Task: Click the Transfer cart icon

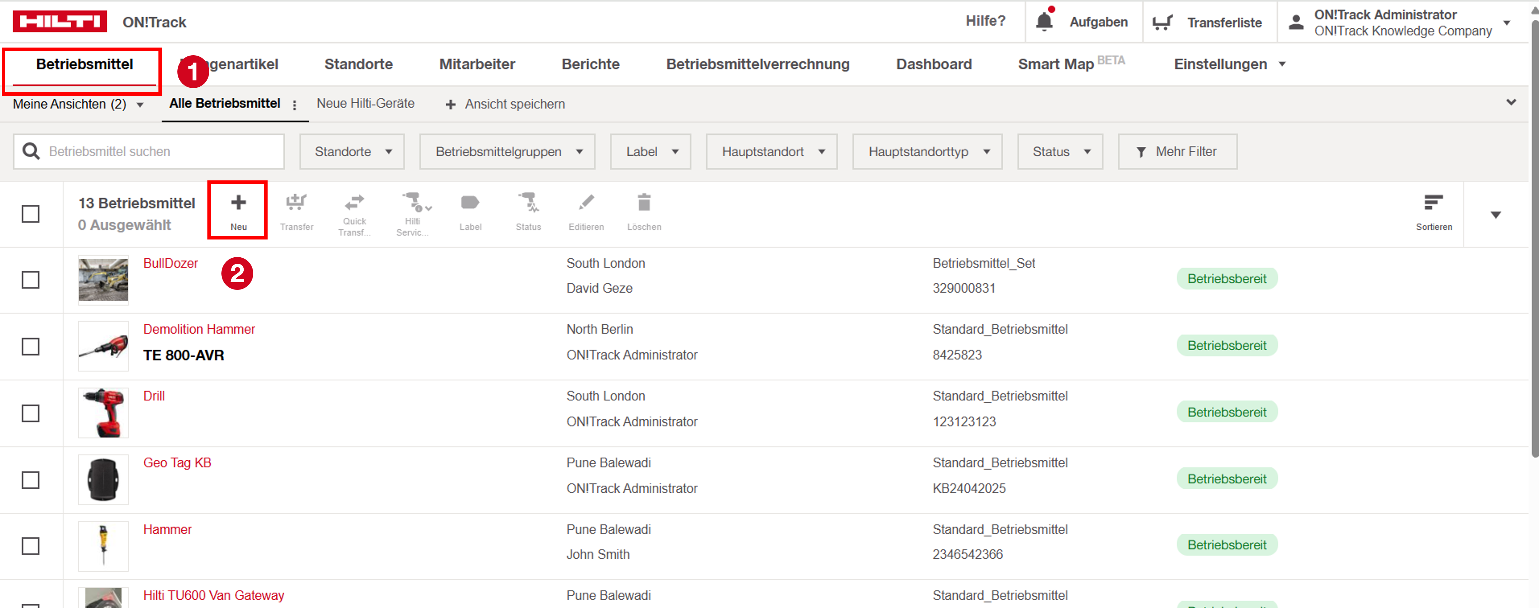Action: point(296,203)
